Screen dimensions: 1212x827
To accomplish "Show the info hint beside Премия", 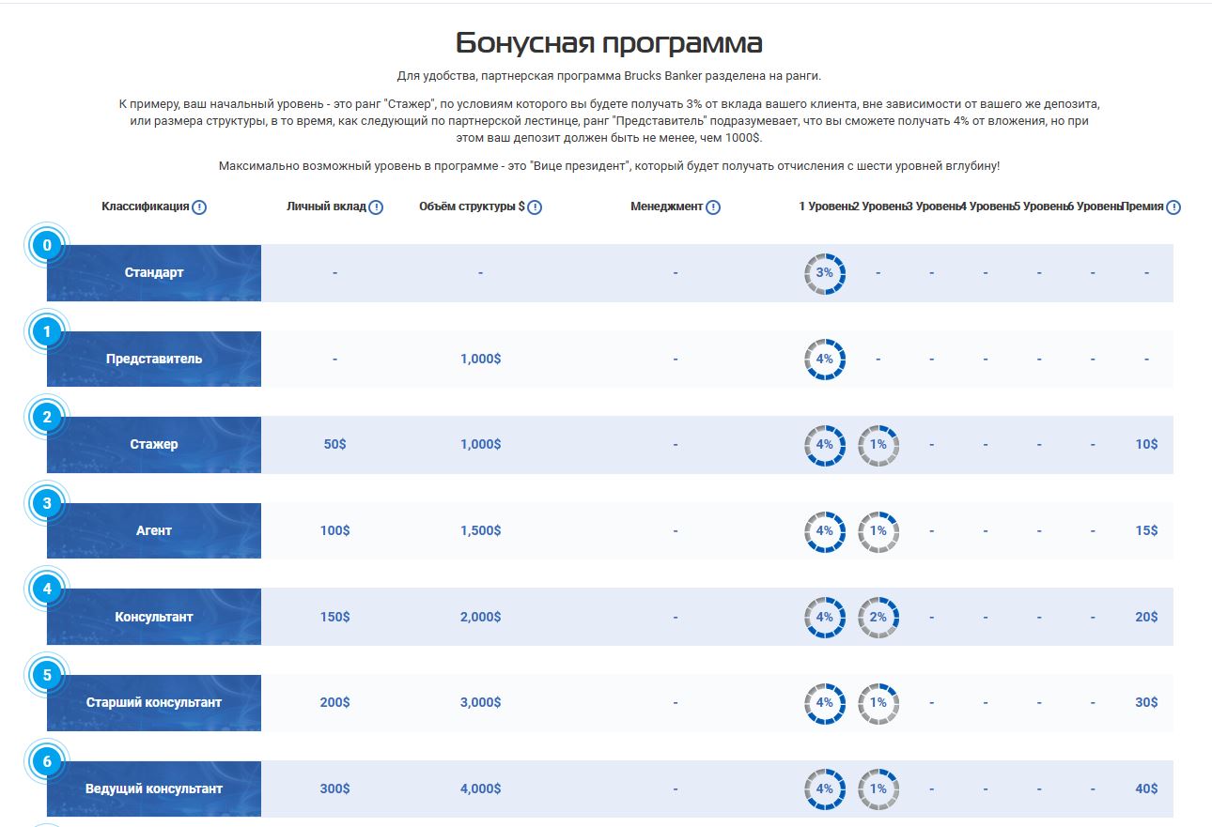I will click(1173, 207).
